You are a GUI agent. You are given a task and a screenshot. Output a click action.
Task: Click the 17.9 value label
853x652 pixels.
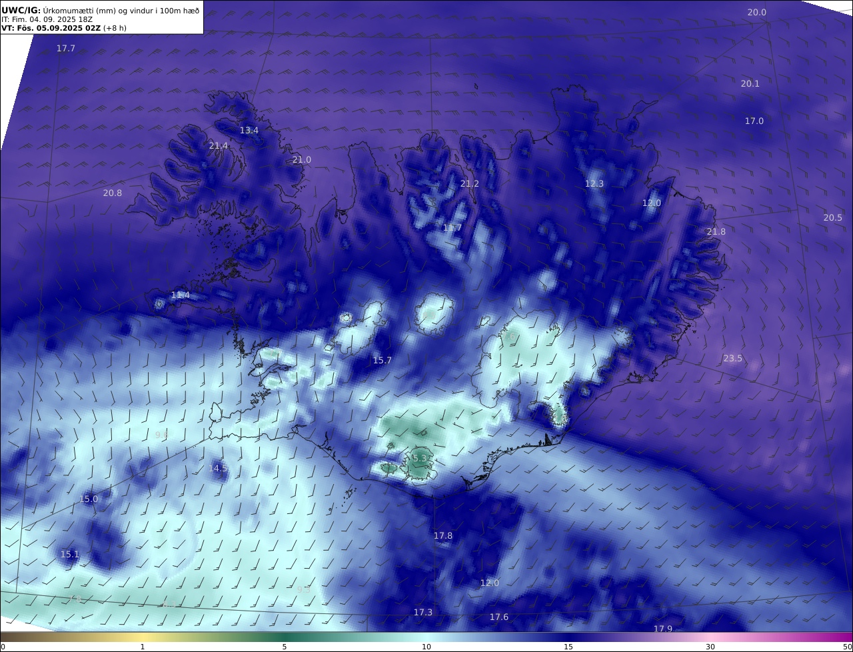click(x=662, y=629)
